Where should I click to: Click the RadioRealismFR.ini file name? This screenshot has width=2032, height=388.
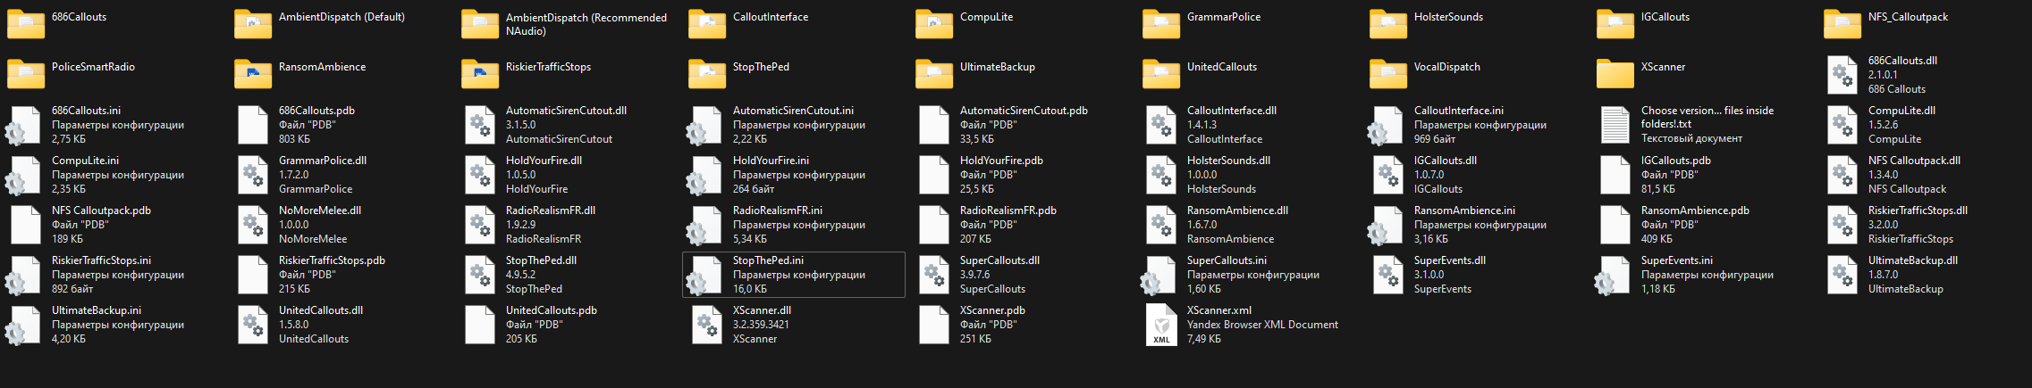pyautogui.click(x=778, y=211)
